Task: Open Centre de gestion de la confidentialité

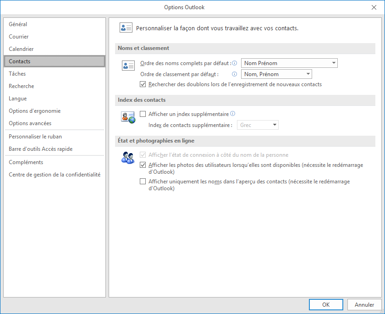Action: 55,175
